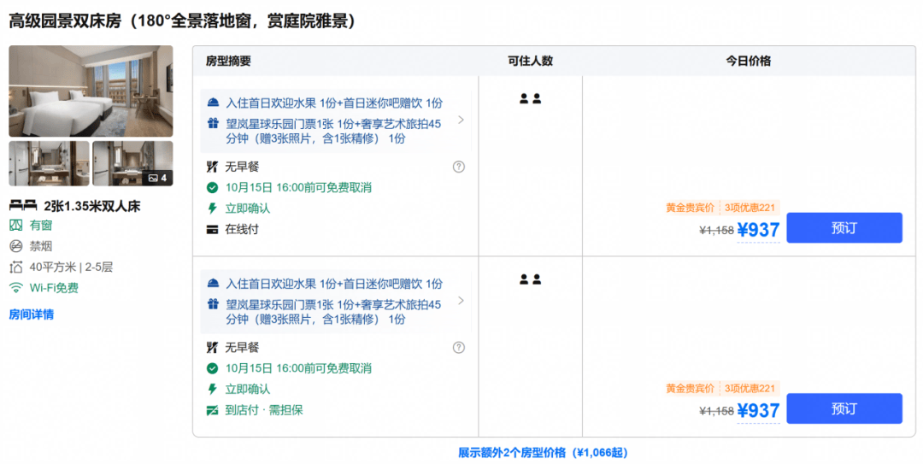View the left small bathroom thumbnail
The height and width of the screenshot is (464, 923).
[49, 163]
